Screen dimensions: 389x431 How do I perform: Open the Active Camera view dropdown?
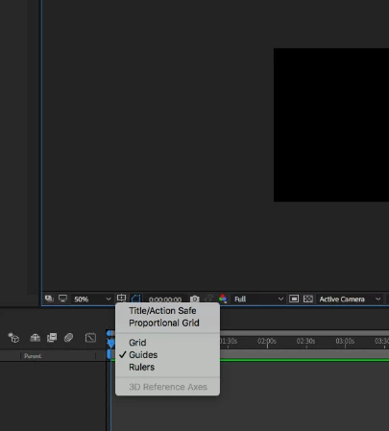pyautogui.click(x=350, y=299)
